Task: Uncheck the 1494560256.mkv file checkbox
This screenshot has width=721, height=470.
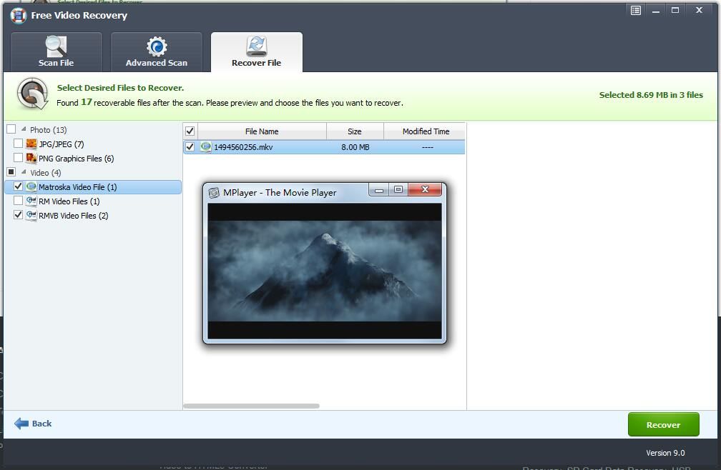Action: [x=190, y=148]
